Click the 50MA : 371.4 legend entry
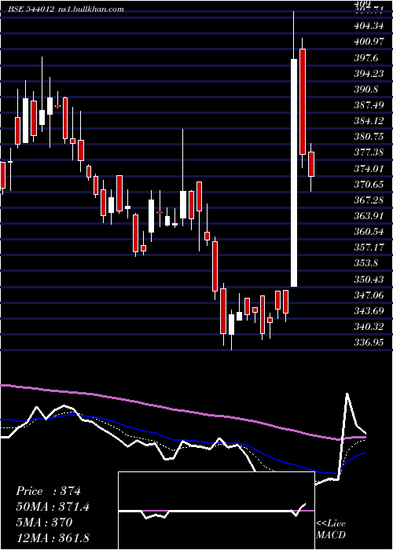This screenshot has width=393, height=550. click(x=53, y=507)
